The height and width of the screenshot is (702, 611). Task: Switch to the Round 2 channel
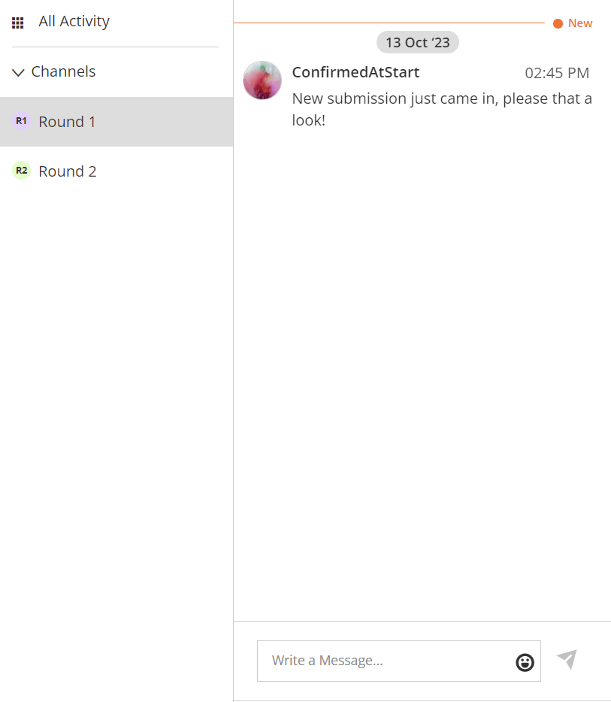pyautogui.click(x=116, y=171)
